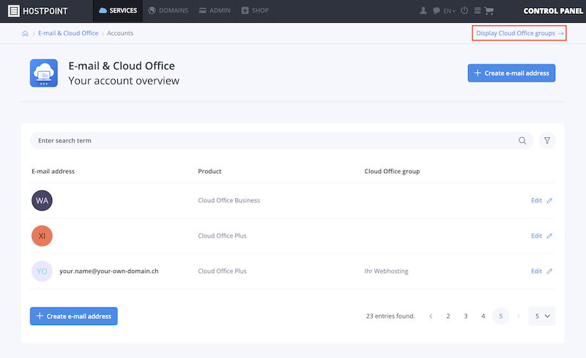The image size is (586, 358).
Task: Go to page 3
Action: click(466, 316)
